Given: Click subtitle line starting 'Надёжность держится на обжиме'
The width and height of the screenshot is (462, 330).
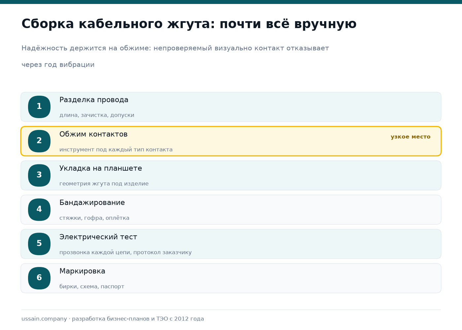Looking at the screenshot, I should pos(175,48).
